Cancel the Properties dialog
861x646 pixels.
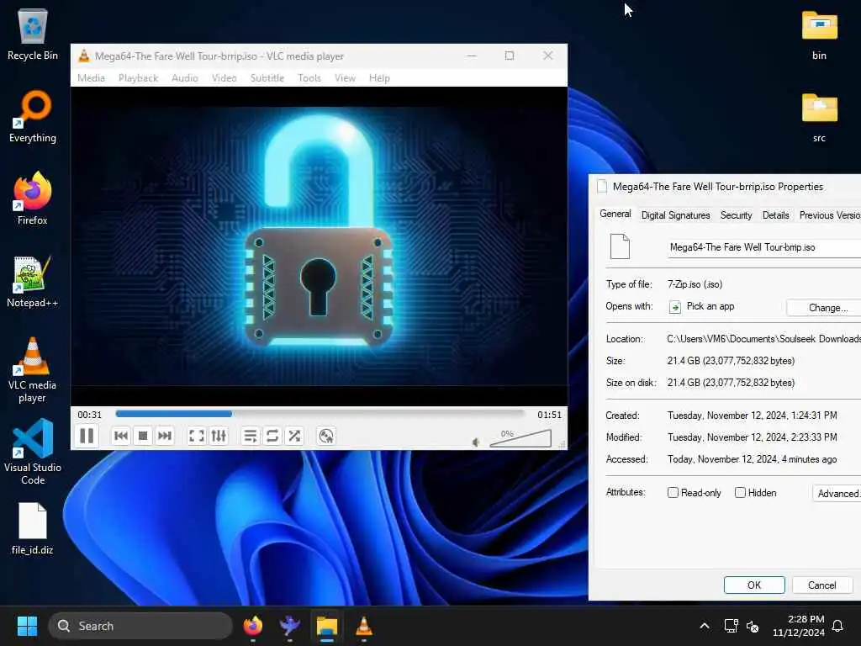click(x=822, y=585)
